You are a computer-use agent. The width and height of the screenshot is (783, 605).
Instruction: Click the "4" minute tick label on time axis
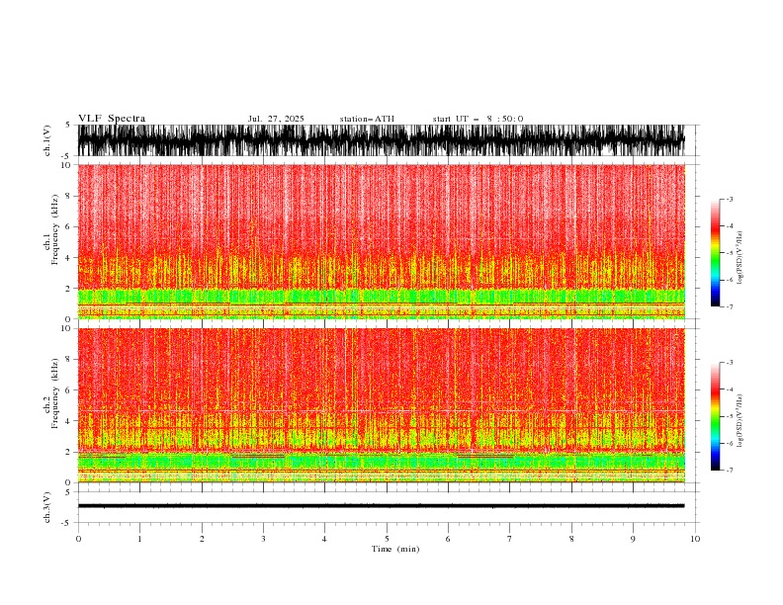(324, 539)
